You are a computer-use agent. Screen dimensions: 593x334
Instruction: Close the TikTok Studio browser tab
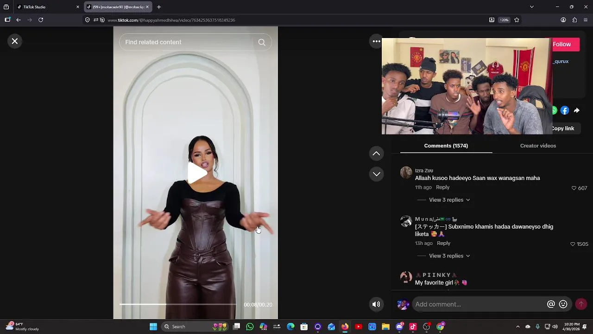(78, 7)
